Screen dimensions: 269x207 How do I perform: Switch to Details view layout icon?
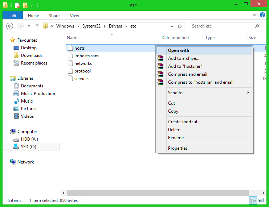point(253,200)
